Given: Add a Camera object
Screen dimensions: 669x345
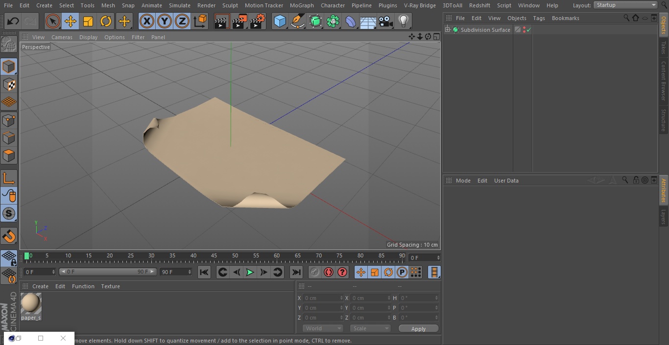Looking at the screenshot, I should (386, 22).
